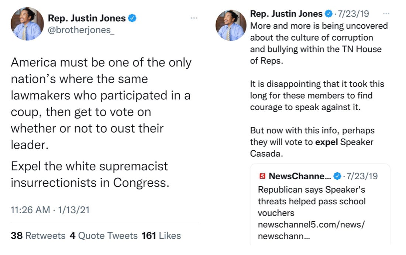Click the NewsChannel verified badge
Viewport: 406px width, 255px height.
(337, 176)
